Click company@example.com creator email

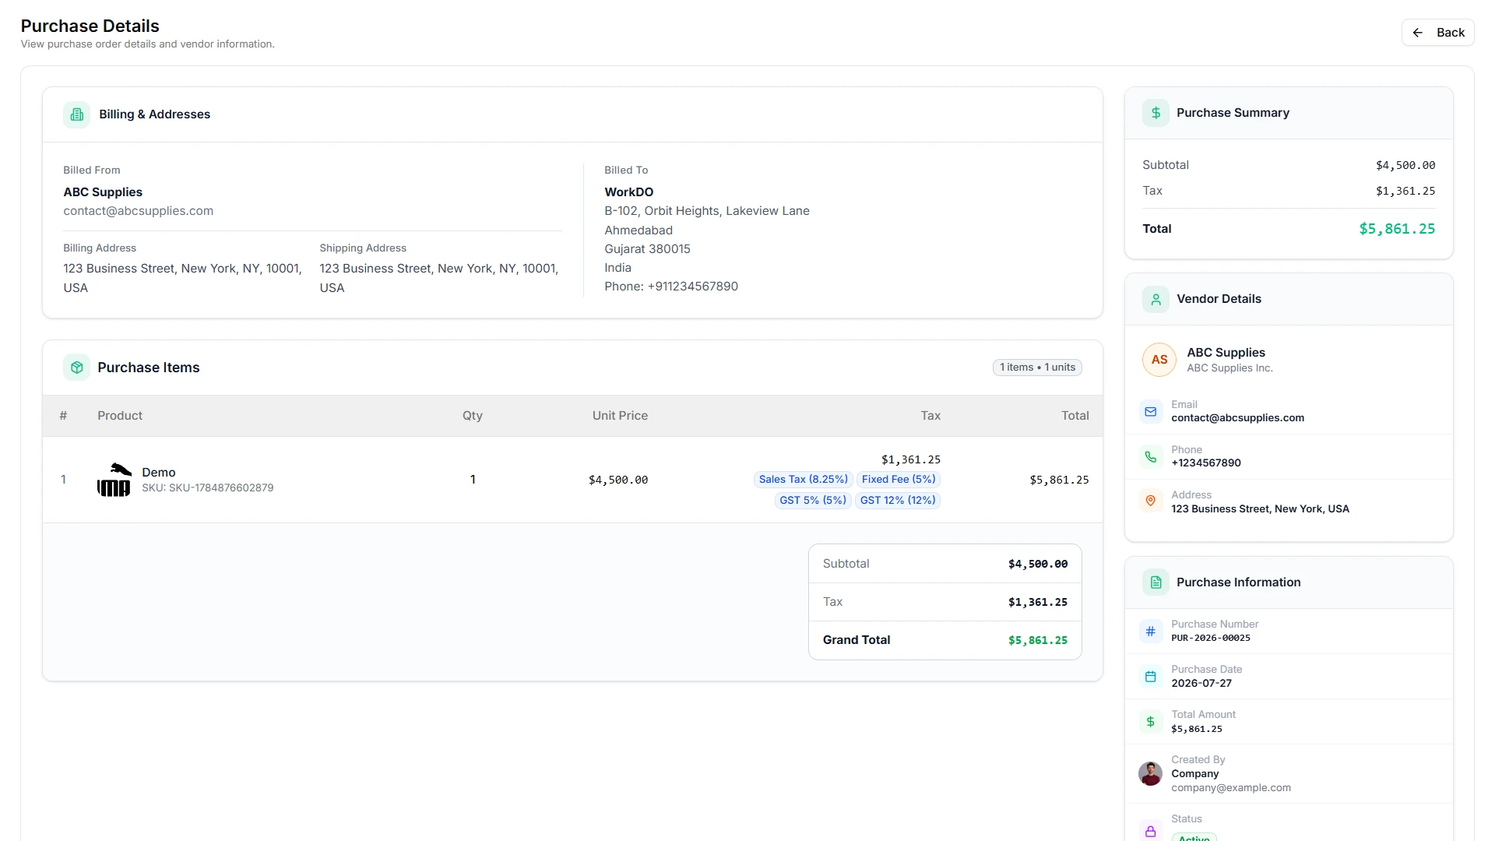point(1231,788)
